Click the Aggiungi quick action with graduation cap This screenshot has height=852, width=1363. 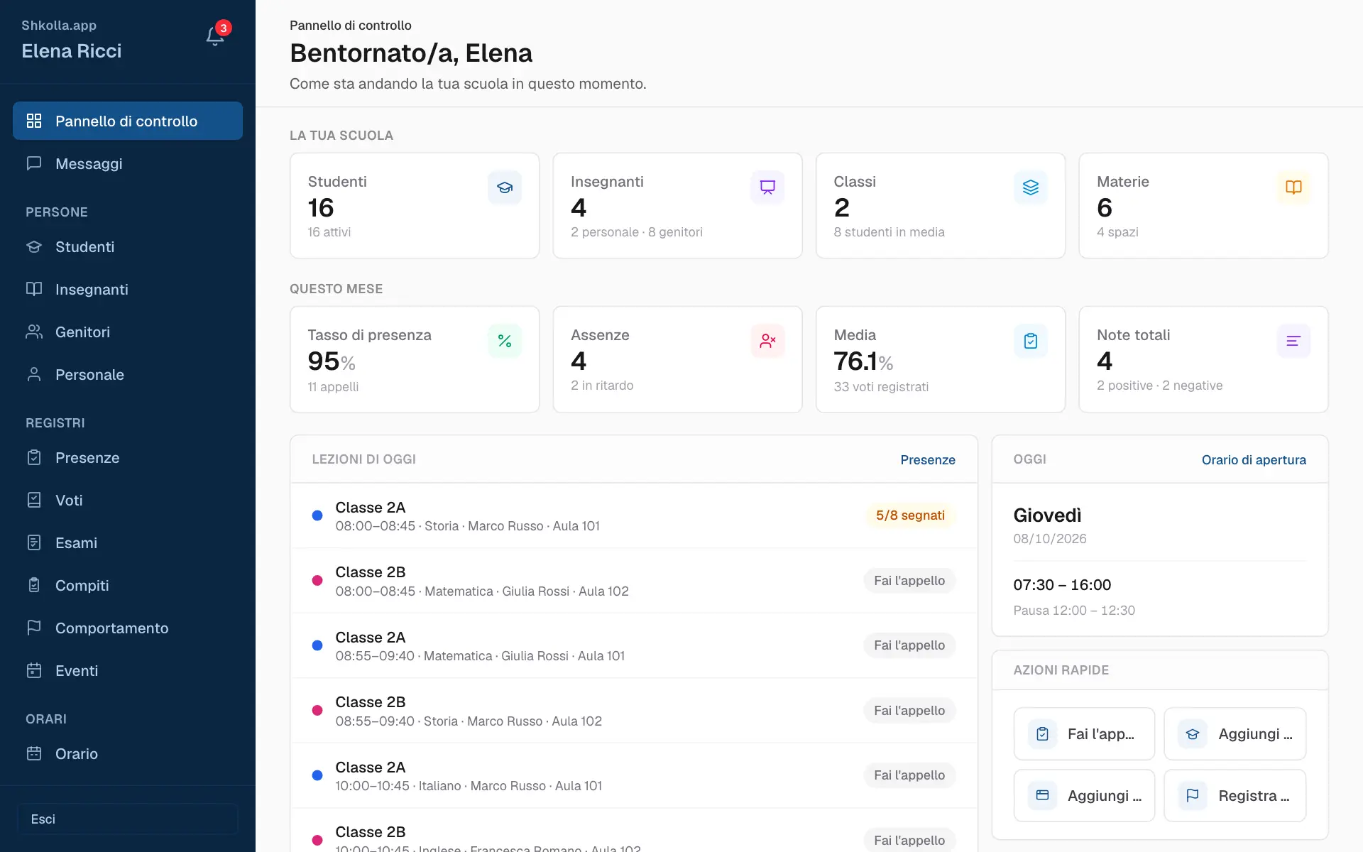(x=1235, y=733)
